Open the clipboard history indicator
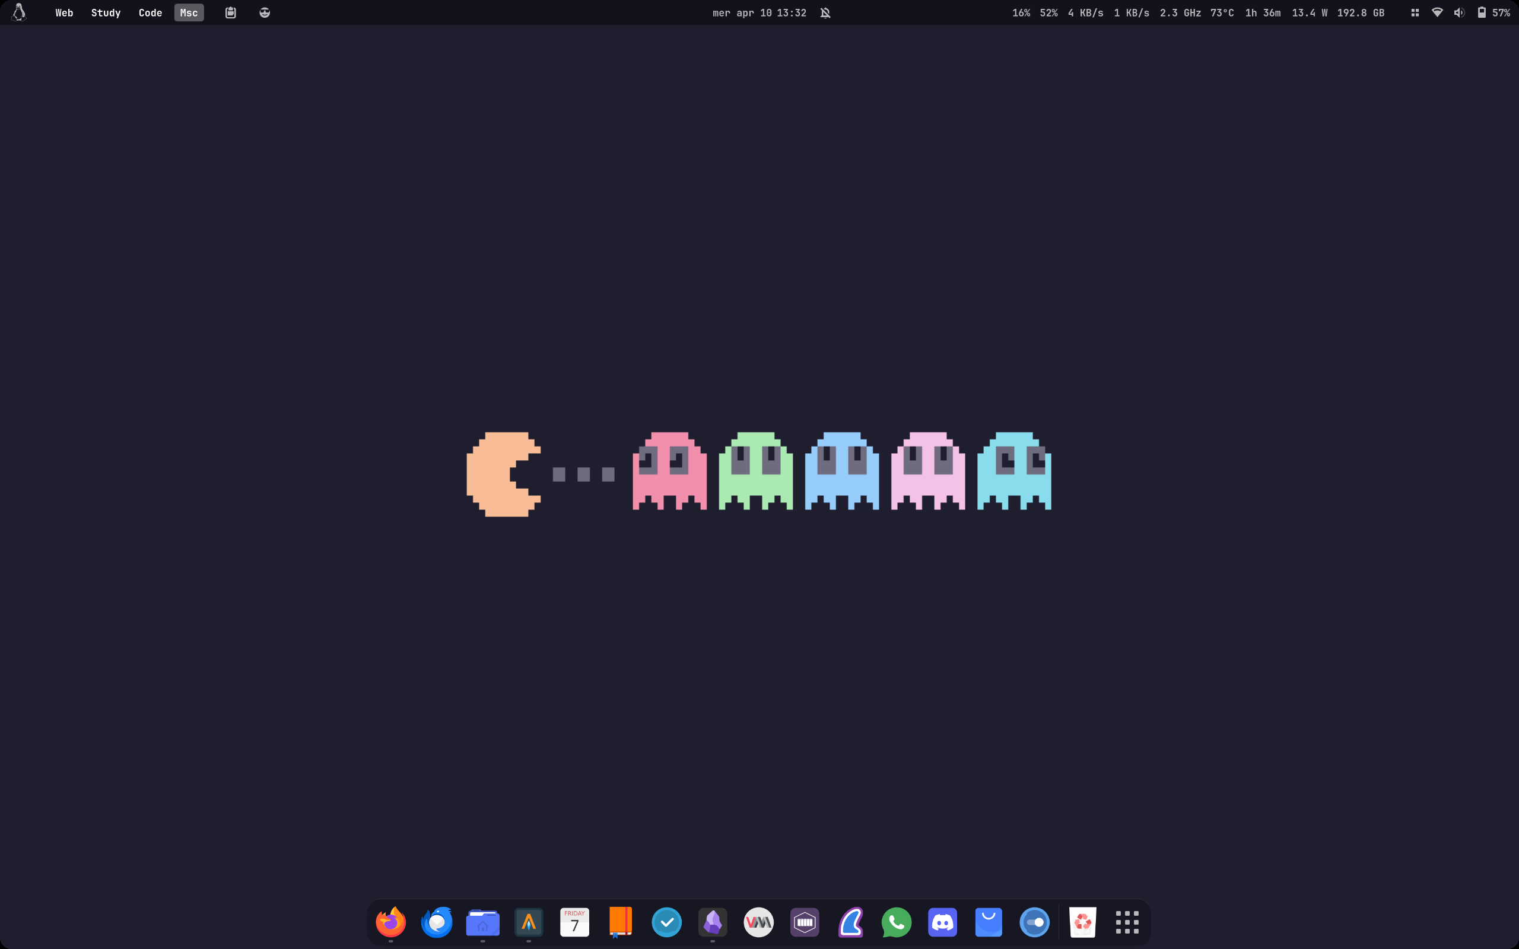The width and height of the screenshot is (1519, 949). click(230, 12)
